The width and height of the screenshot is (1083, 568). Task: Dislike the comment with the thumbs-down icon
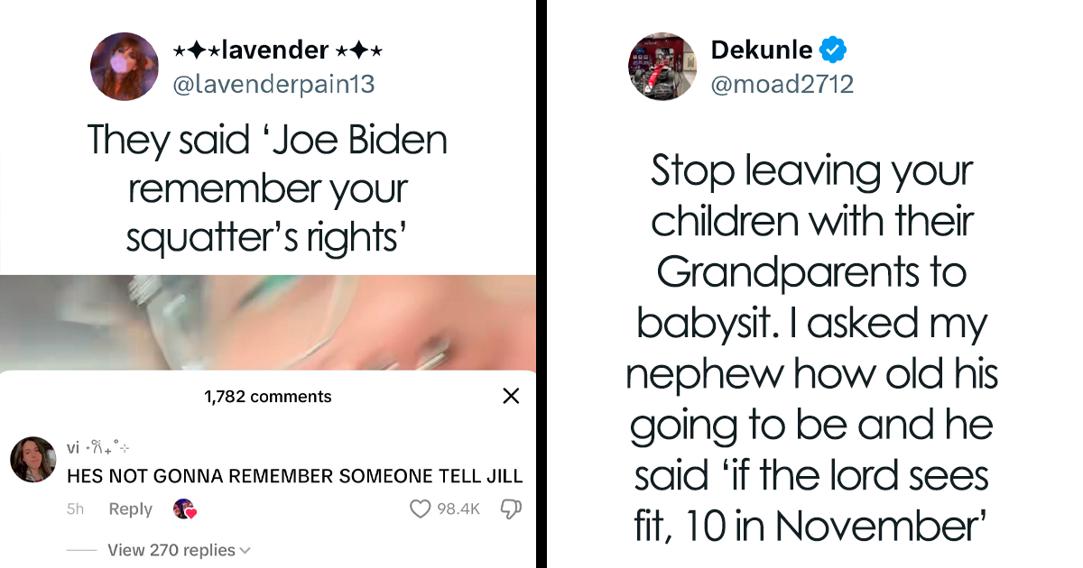click(511, 509)
